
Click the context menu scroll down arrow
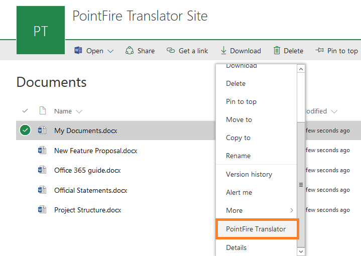coord(301,251)
